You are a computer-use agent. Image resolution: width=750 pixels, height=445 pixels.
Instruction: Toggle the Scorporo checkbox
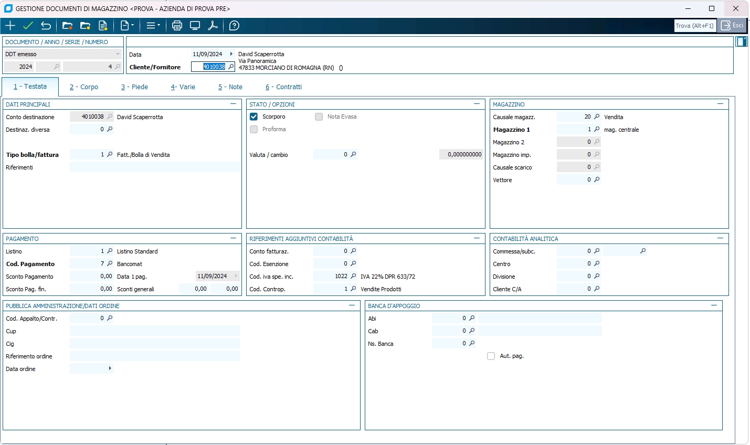(x=254, y=116)
